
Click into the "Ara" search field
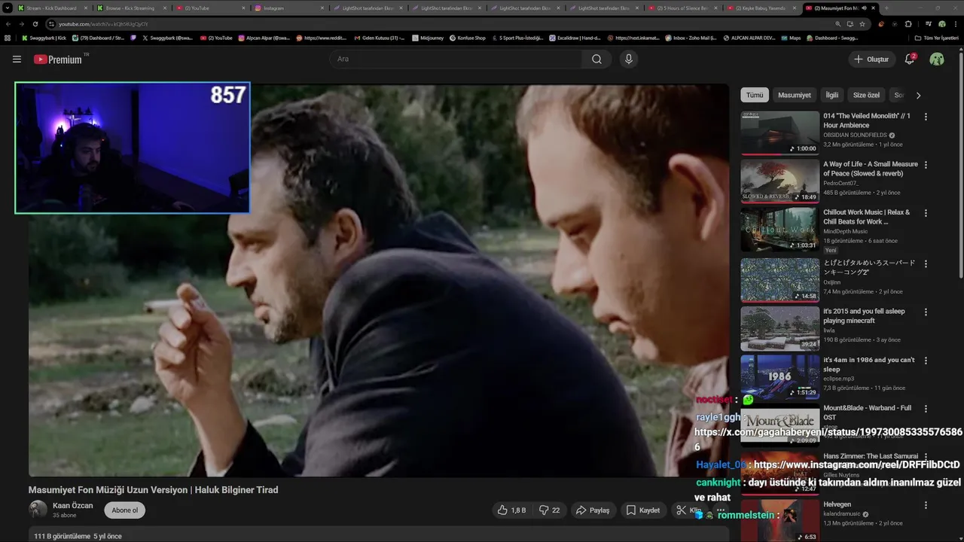pos(456,59)
